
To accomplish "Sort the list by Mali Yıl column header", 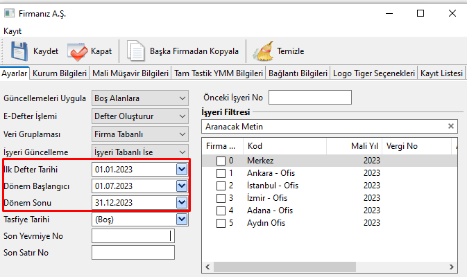I will (362, 146).
